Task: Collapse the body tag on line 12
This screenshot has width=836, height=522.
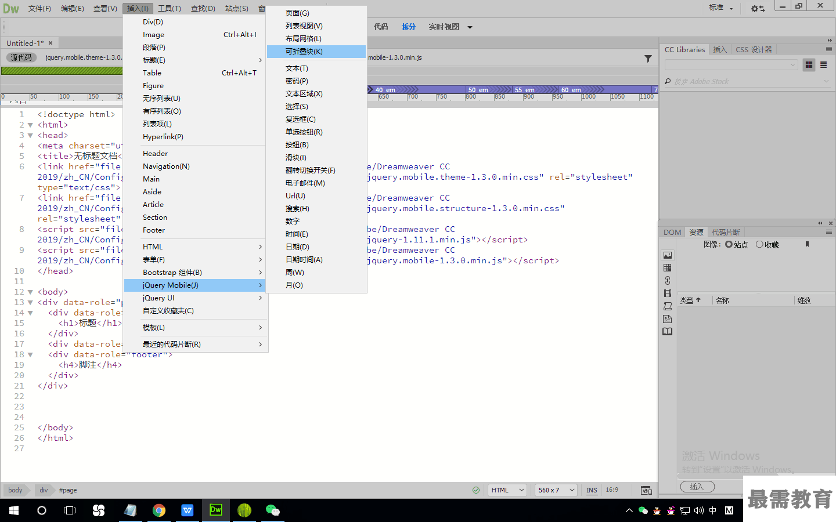Action: [30, 292]
